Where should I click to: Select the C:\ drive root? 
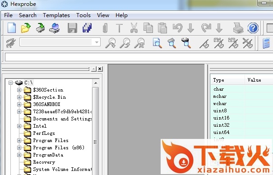pyautogui.click(x=28, y=83)
